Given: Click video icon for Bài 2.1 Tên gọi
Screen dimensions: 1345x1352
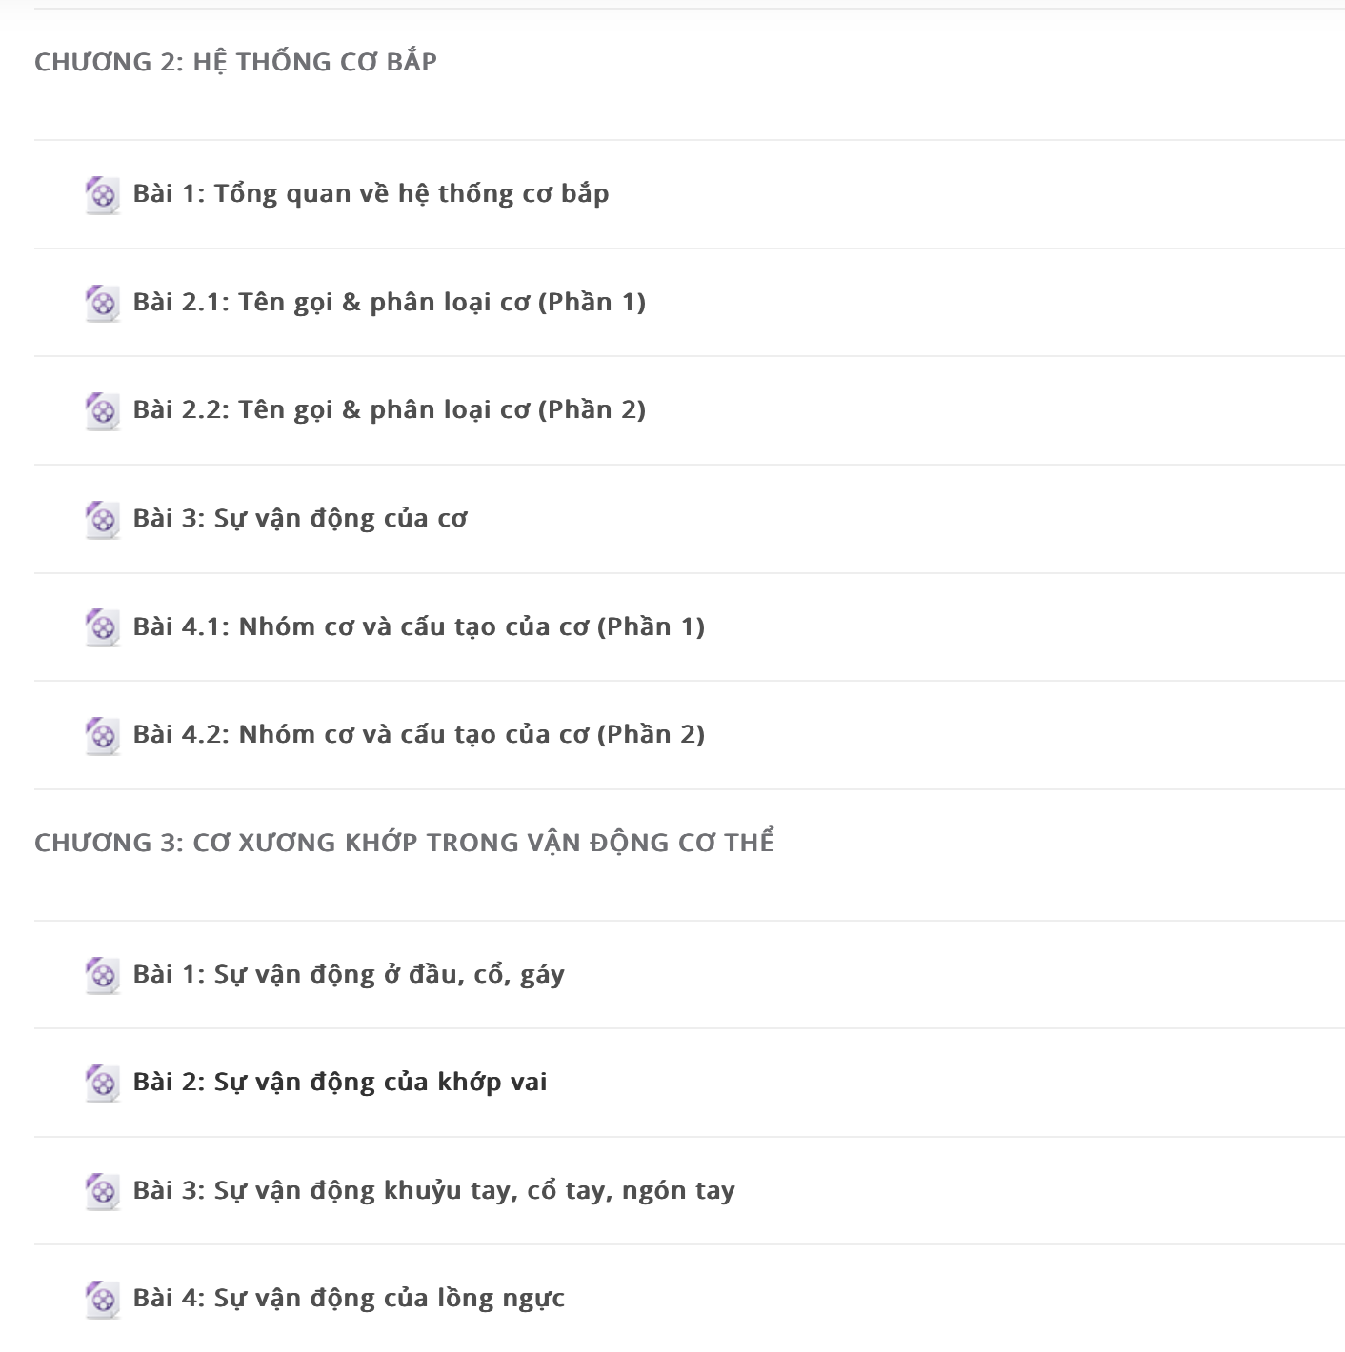Looking at the screenshot, I should pos(102,303).
